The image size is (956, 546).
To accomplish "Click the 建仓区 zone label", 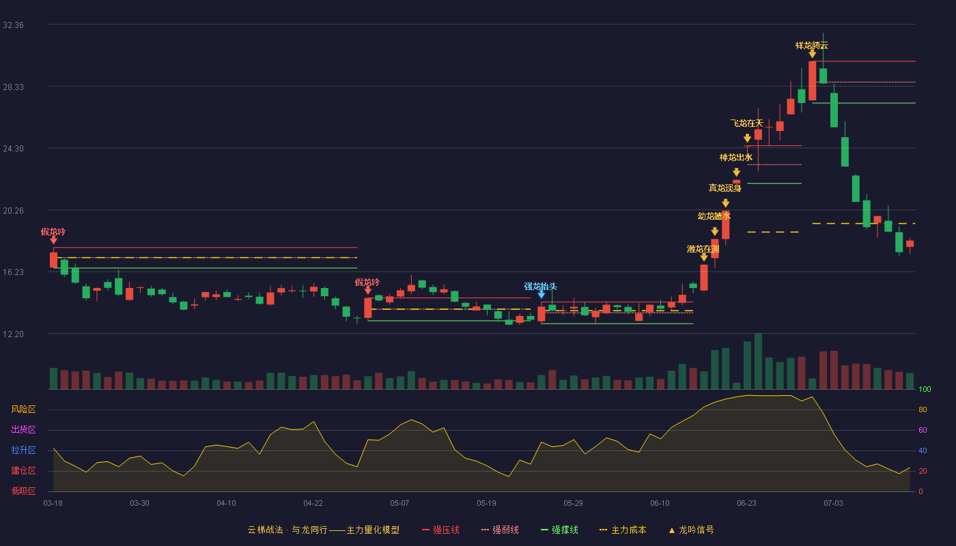I will [23, 471].
